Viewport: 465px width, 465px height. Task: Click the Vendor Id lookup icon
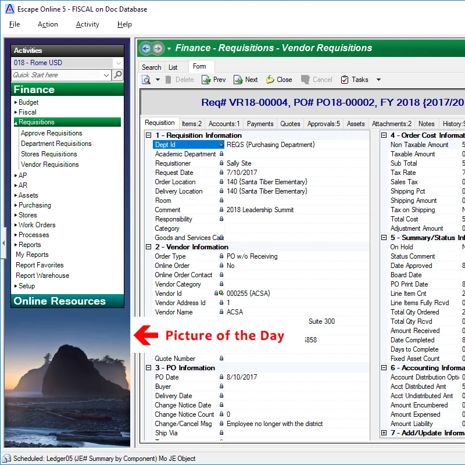221,294
